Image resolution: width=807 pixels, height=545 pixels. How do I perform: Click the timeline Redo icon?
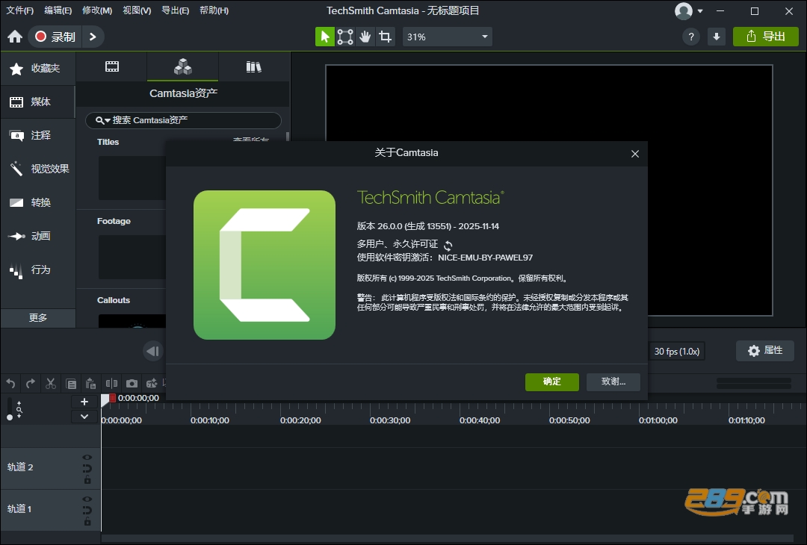31,384
